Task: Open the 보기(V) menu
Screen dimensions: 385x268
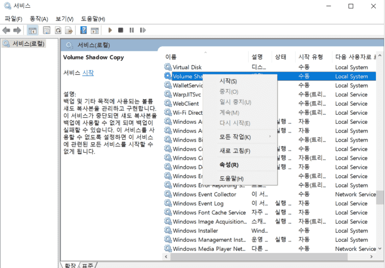Action: tap(64, 19)
